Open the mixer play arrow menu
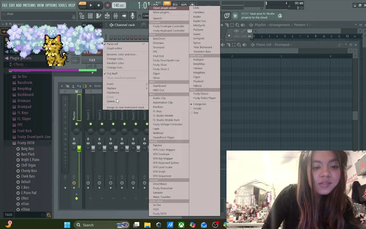This screenshot has height=229, width=366. [x=62, y=86]
